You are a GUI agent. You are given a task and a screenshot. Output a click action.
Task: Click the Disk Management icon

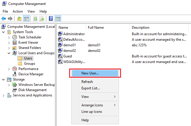pos(15,90)
